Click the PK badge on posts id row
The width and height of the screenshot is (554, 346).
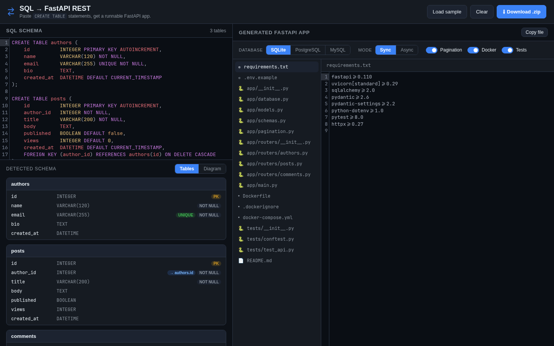click(216, 263)
